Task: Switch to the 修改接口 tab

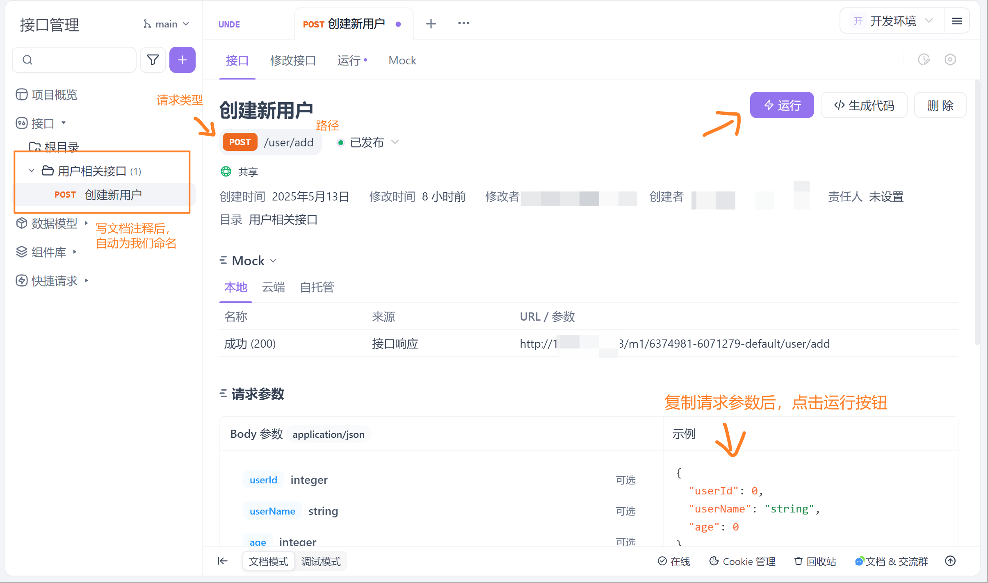Action: pos(293,61)
